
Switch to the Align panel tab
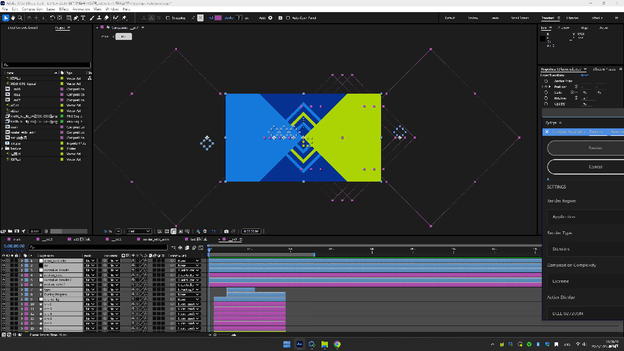[584, 28]
